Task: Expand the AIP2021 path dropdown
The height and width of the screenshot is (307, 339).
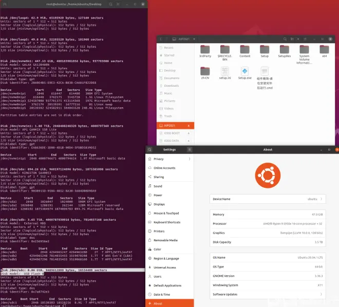Action: [194, 39]
